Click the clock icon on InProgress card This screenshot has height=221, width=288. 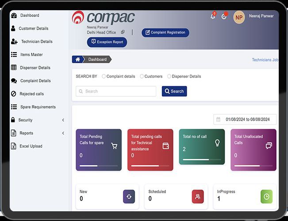pos(266,196)
